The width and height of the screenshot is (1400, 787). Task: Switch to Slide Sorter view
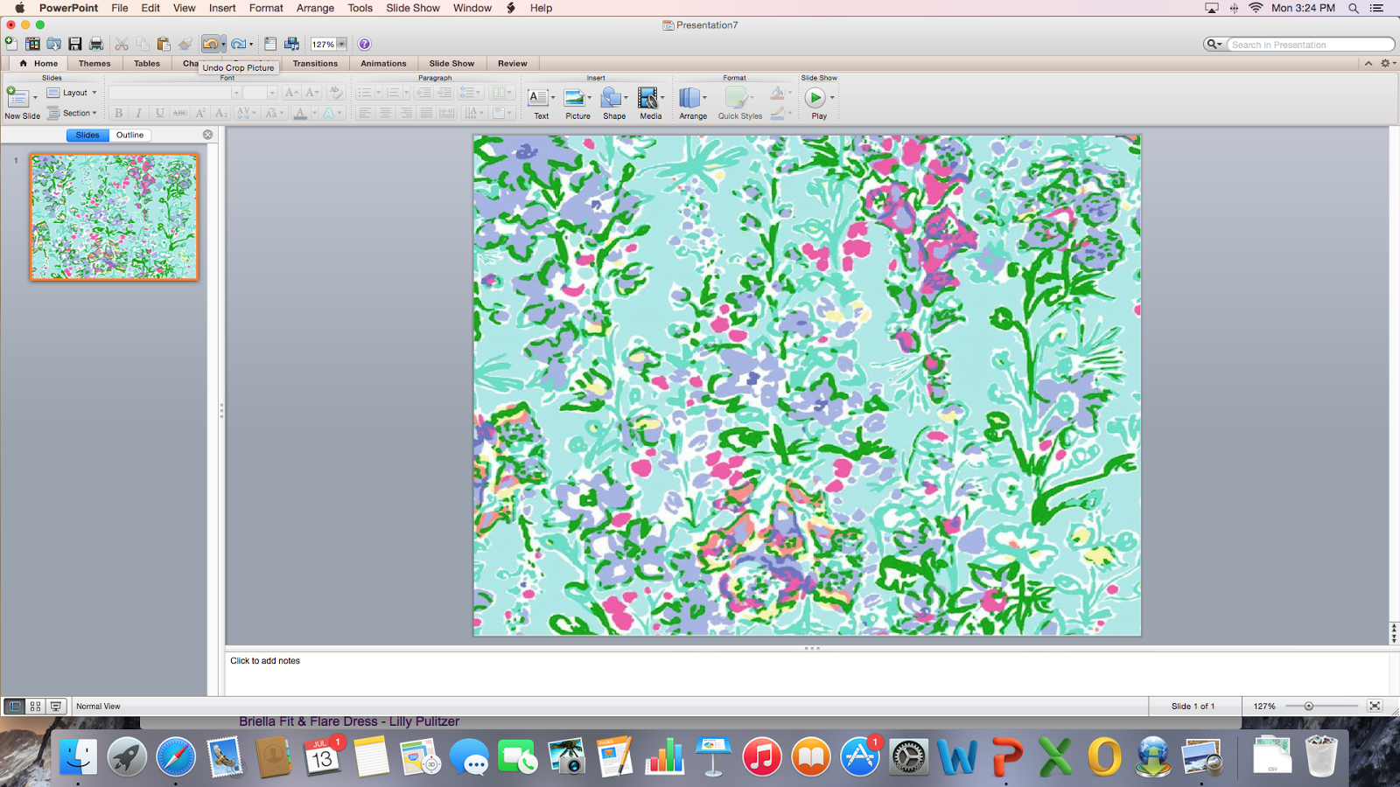[x=36, y=706]
